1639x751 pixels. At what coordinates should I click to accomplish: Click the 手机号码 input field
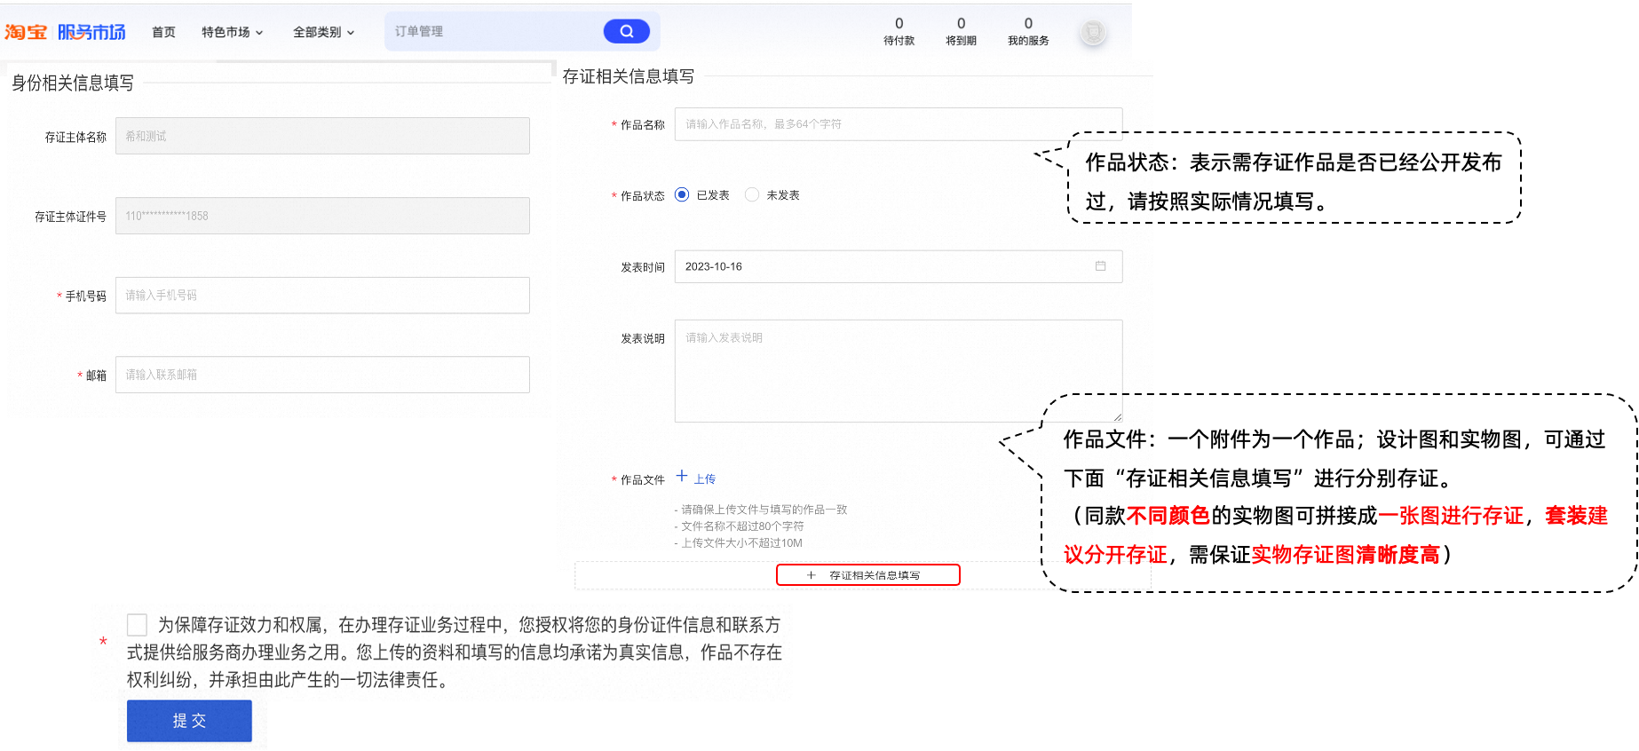tap(322, 296)
